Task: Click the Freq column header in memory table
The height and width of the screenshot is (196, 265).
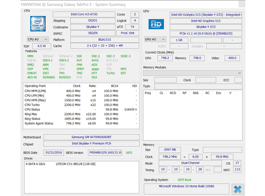Action: [148, 93]
